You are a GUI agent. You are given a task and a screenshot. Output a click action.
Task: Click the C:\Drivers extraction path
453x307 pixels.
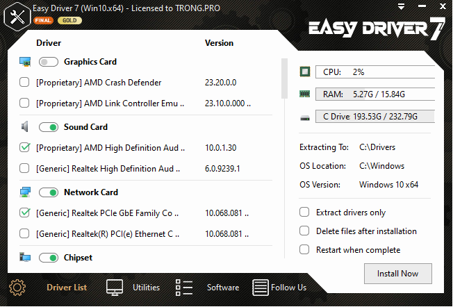(377, 147)
